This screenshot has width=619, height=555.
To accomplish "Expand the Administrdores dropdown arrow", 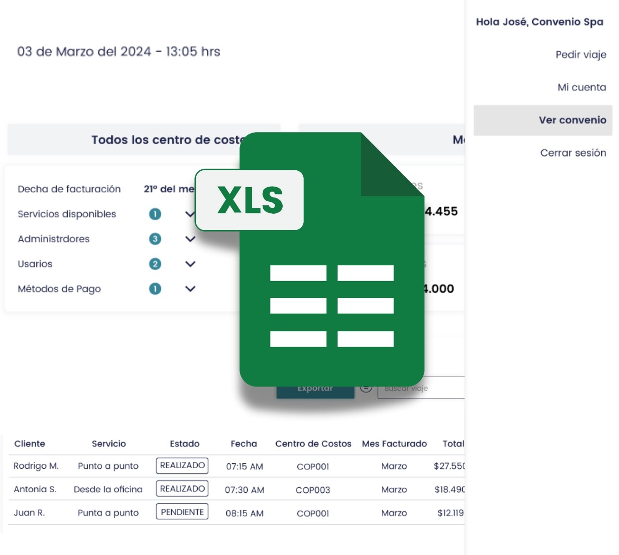I will pos(190,238).
